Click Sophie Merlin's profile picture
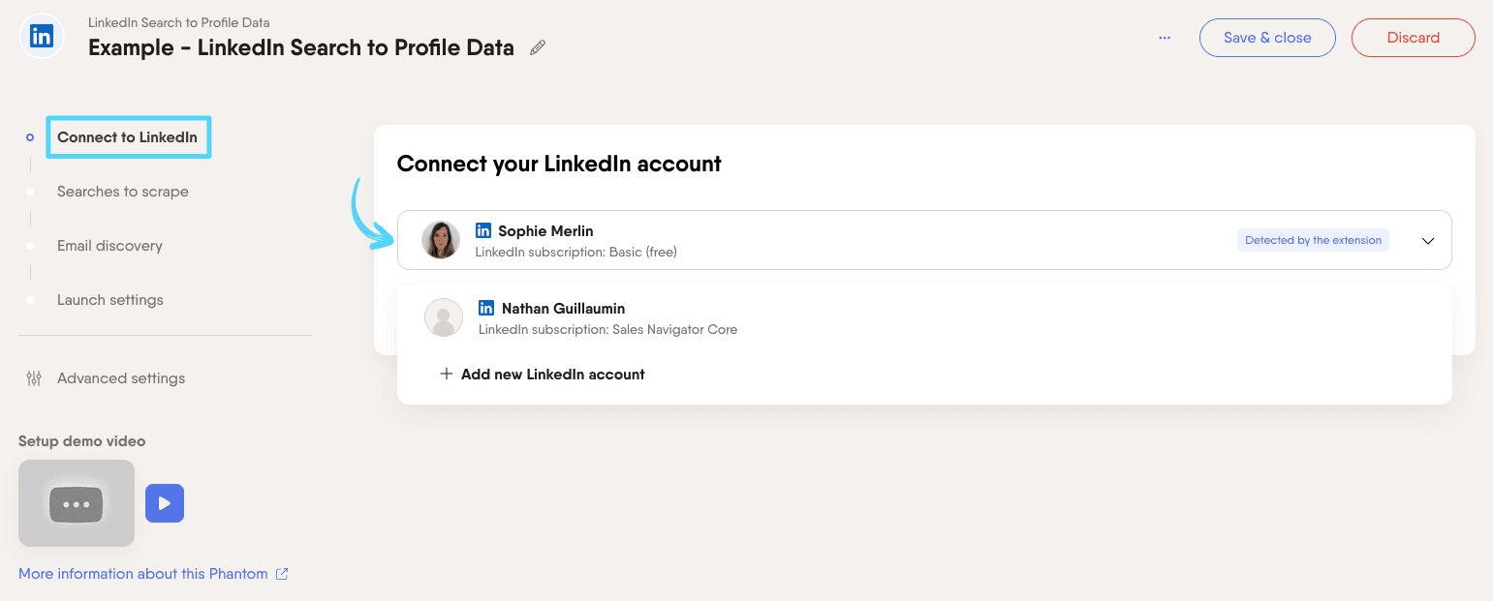 (x=441, y=240)
